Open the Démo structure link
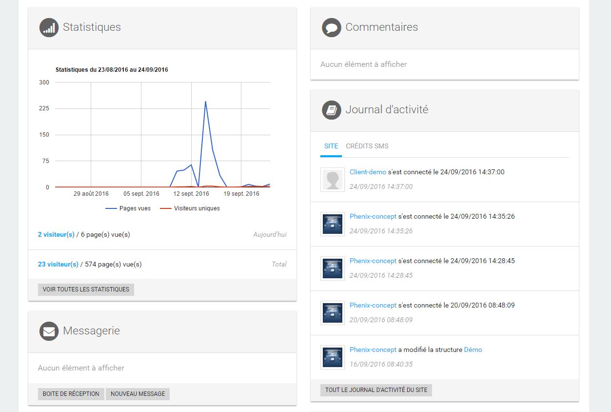The image size is (611, 412). [473, 350]
